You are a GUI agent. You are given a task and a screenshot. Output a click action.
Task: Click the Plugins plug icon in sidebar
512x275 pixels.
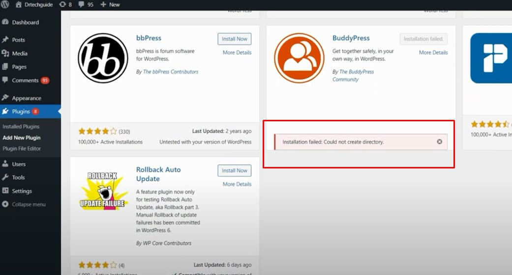tap(5, 111)
